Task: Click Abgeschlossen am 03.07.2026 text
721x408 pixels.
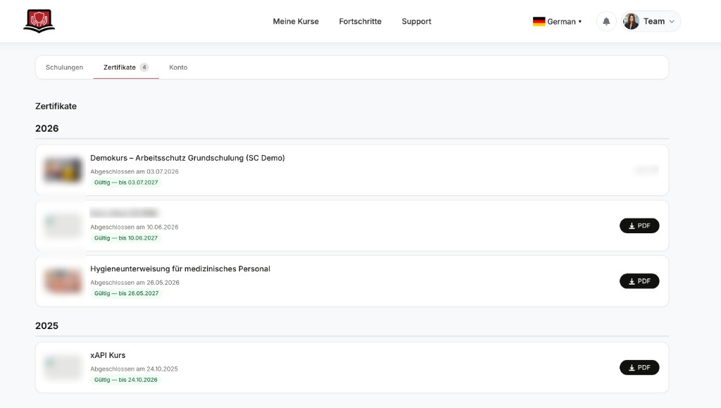Action: pyautogui.click(x=134, y=171)
